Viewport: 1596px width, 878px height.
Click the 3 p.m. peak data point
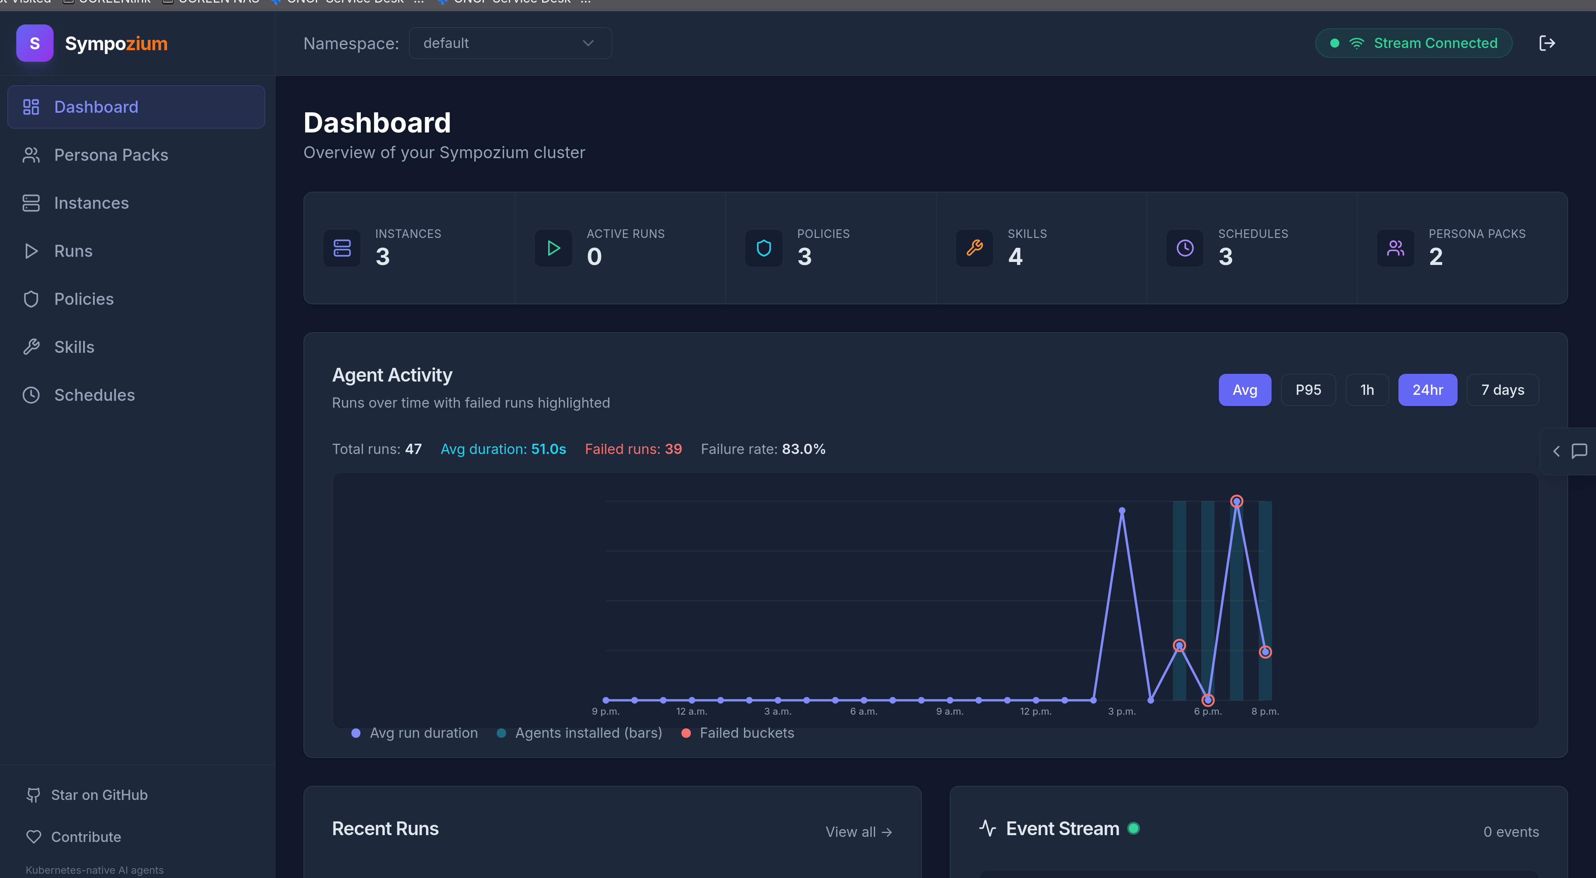pos(1122,511)
